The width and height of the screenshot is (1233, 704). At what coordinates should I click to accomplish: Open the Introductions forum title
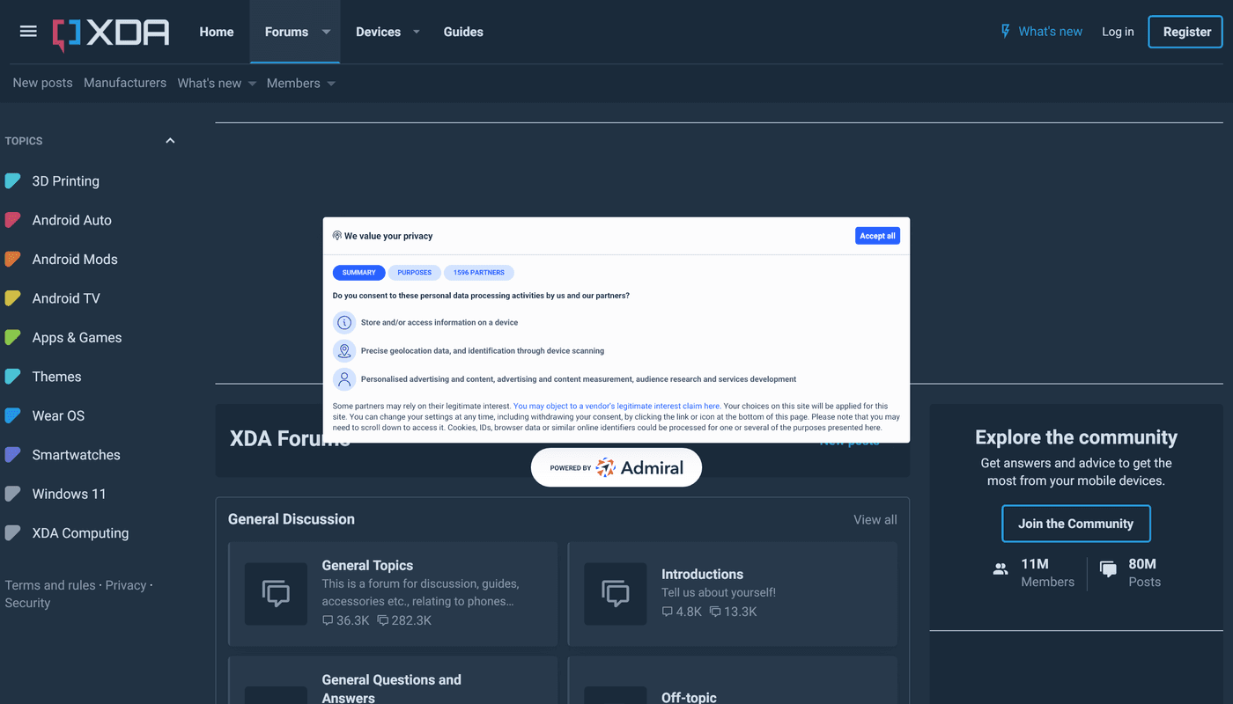point(702,574)
